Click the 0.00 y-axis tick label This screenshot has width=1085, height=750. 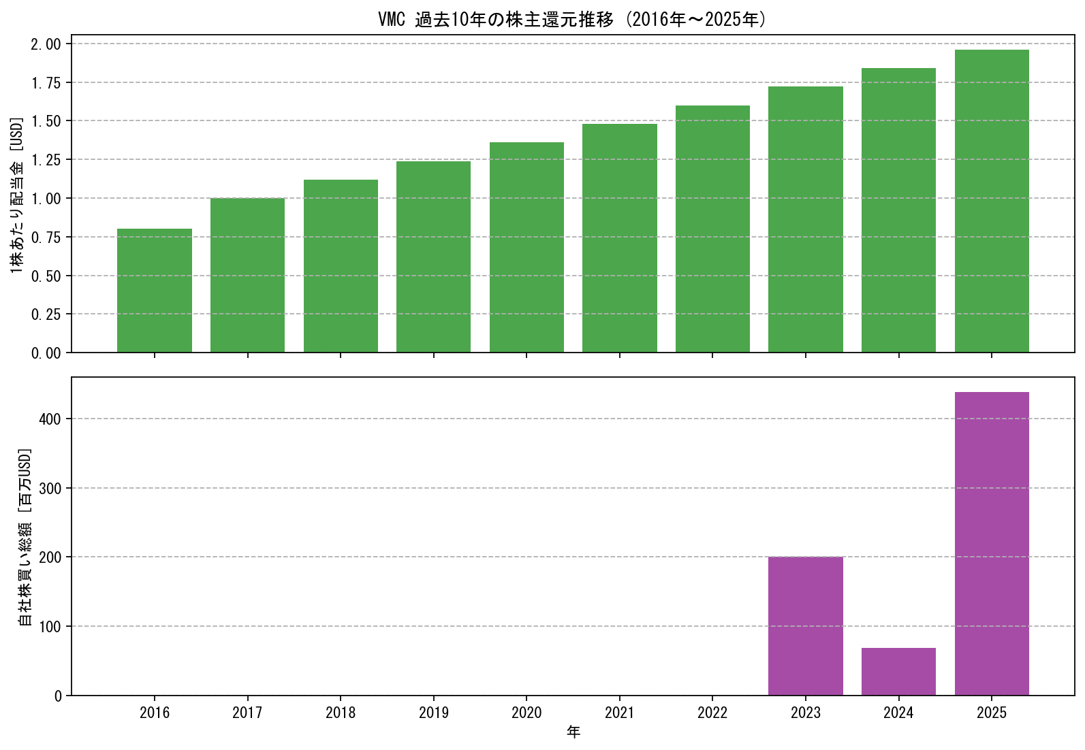[x=46, y=353]
